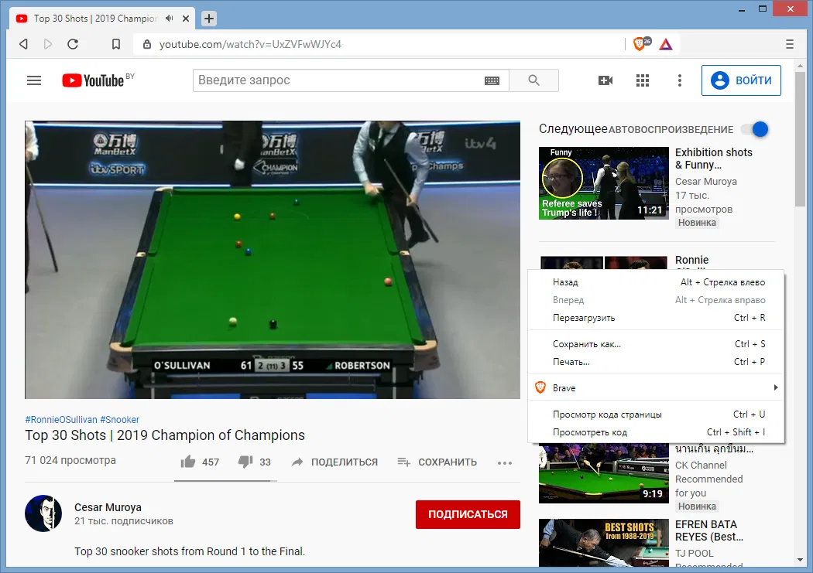This screenshot has width=813, height=573.
Task: Click СОХРАНИТЬ save button
Action: pyautogui.click(x=437, y=462)
